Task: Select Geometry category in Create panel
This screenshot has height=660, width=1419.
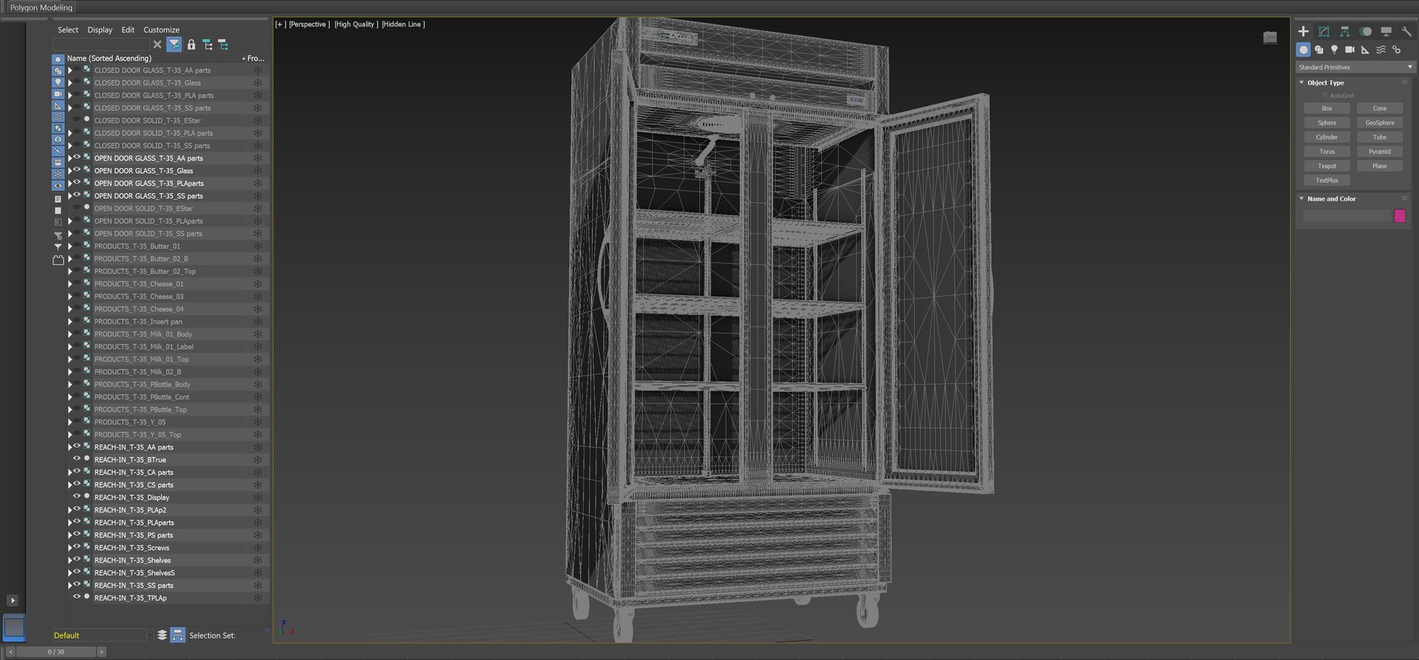Action: tap(1303, 50)
